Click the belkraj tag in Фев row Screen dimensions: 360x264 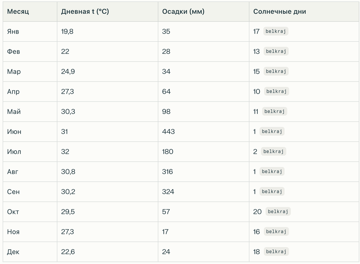tap(276, 51)
